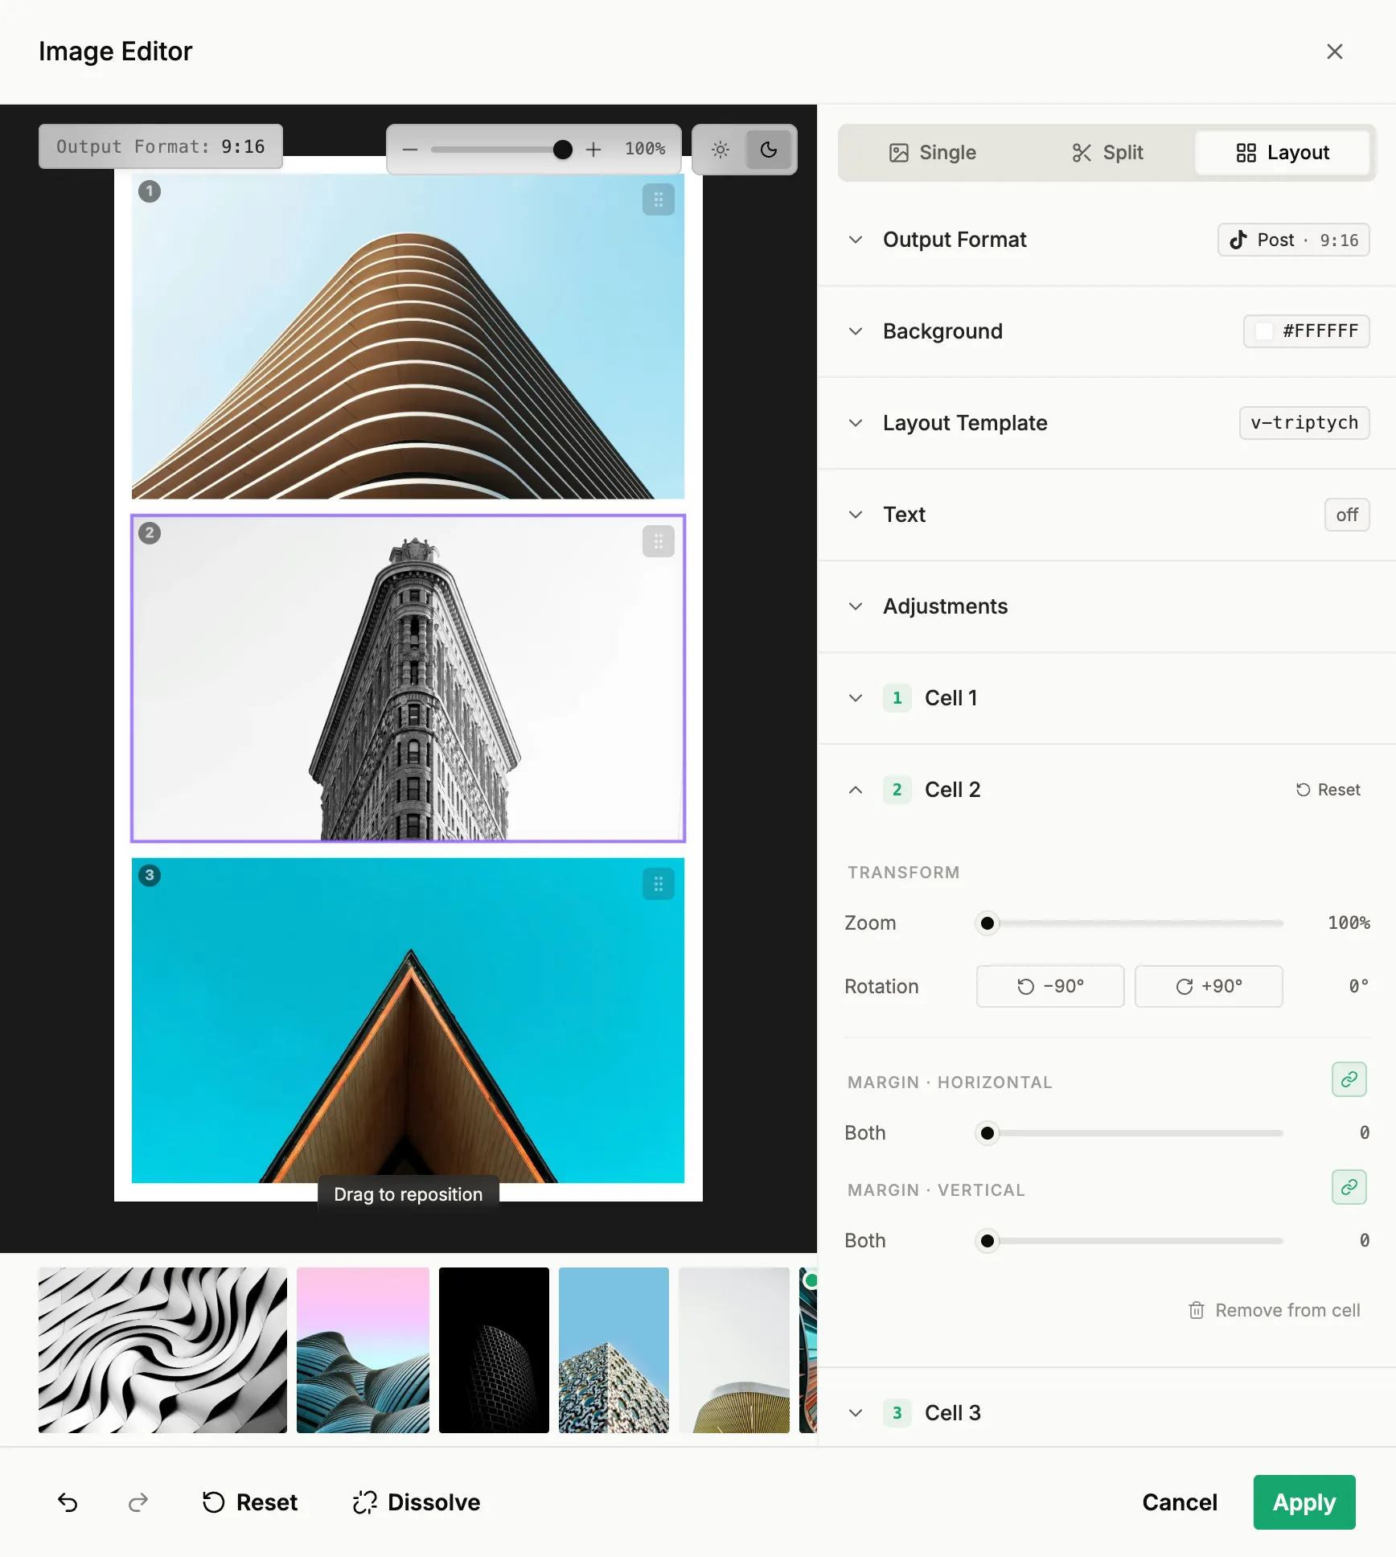
Task: Collapse the Cell 2 section
Action: click(x=856, y=790)
